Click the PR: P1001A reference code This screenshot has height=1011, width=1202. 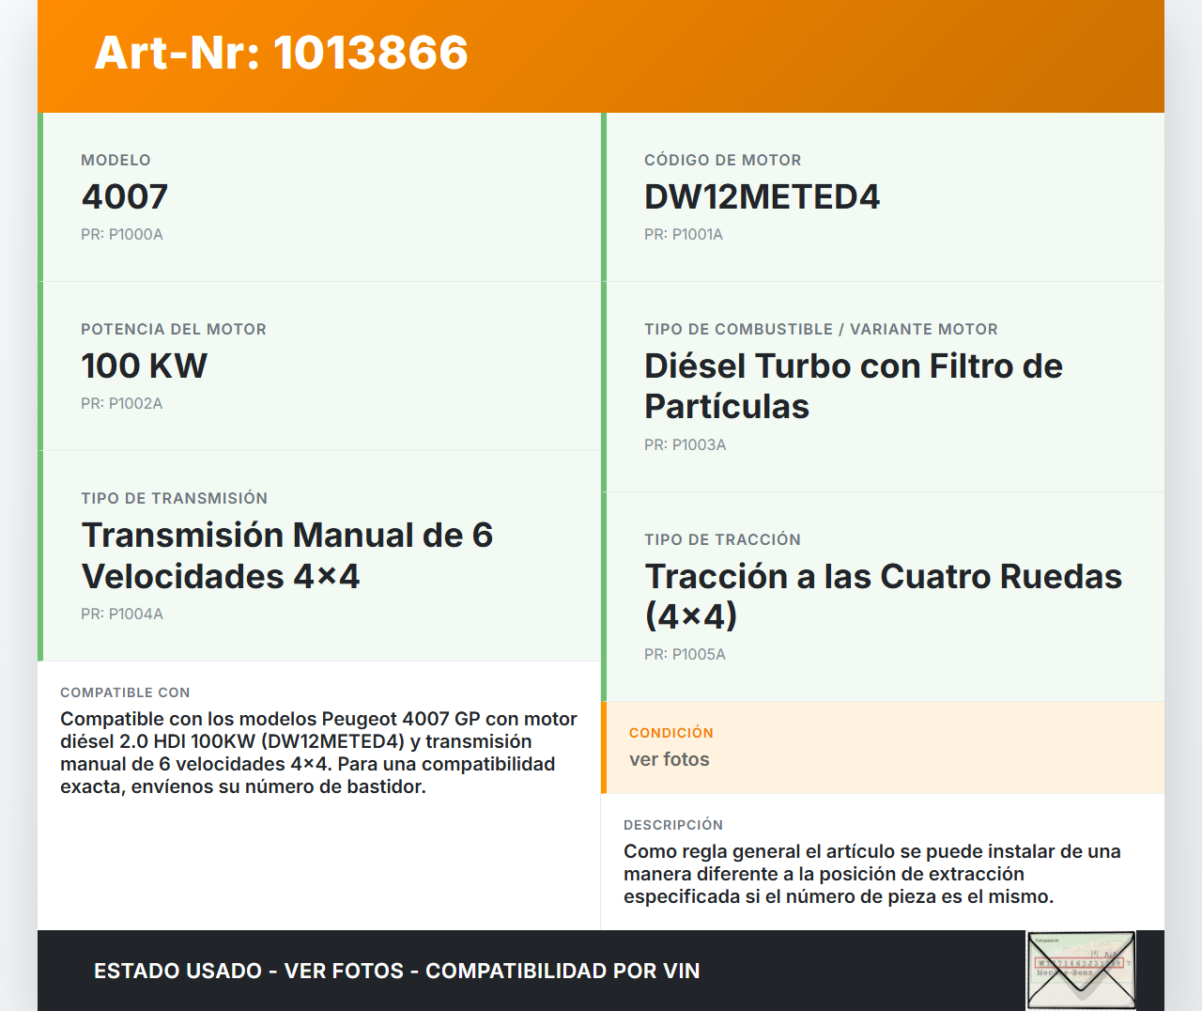tap(684, 235)
